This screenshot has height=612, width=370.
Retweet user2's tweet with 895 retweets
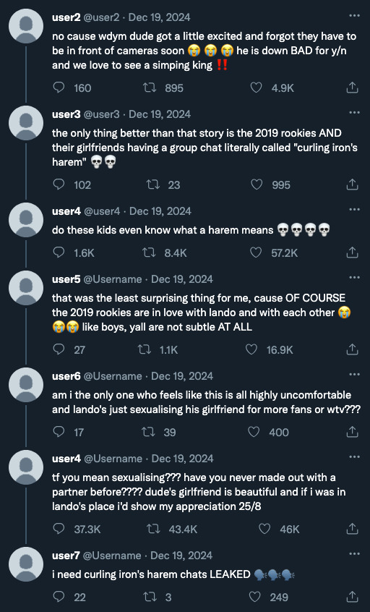[x=150, y=88]
